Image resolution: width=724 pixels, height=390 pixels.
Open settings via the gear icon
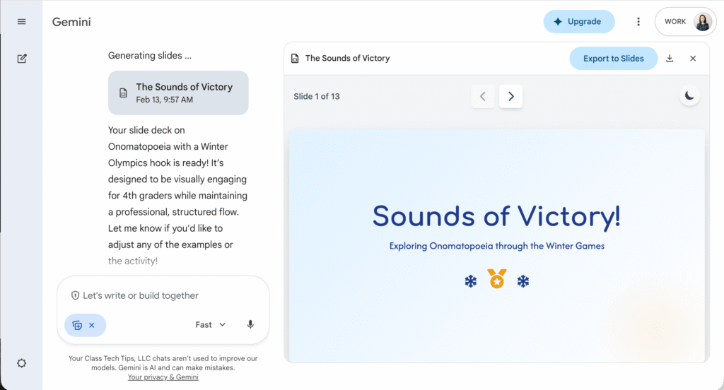click(21, 363)
